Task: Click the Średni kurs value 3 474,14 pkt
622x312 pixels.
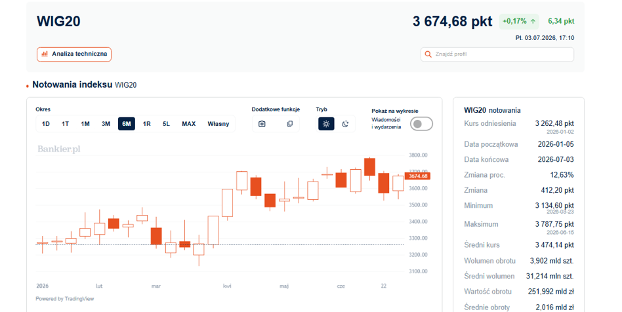Action: [554, 245]
